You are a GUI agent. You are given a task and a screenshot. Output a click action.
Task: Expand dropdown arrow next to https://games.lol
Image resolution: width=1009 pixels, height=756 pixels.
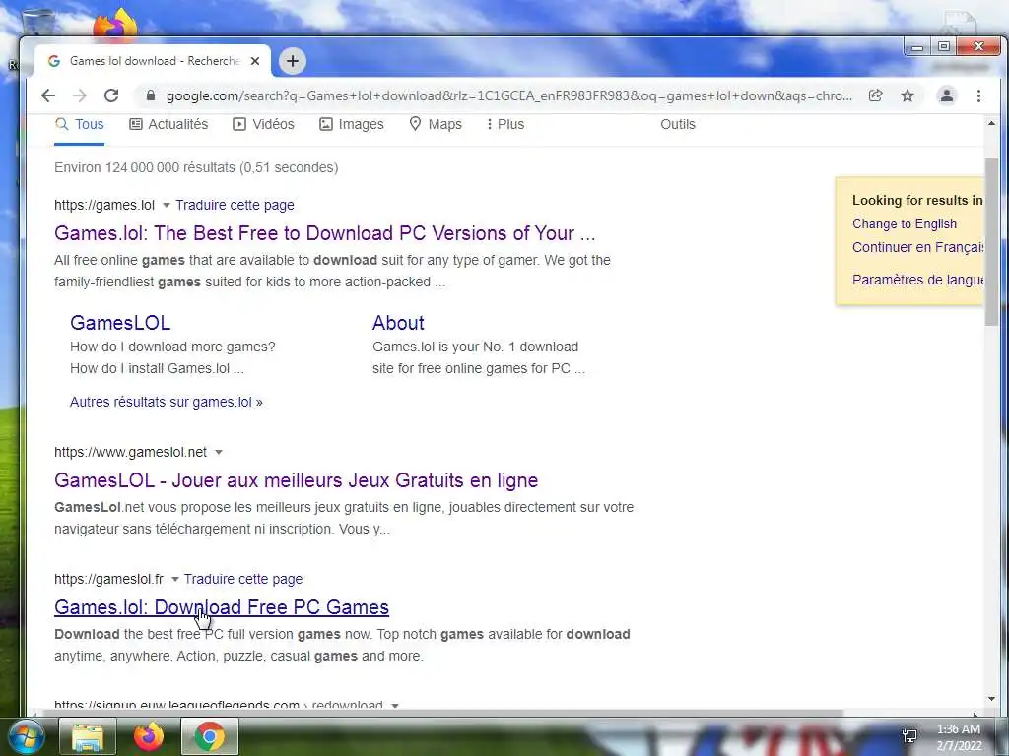tap(166, 205)
